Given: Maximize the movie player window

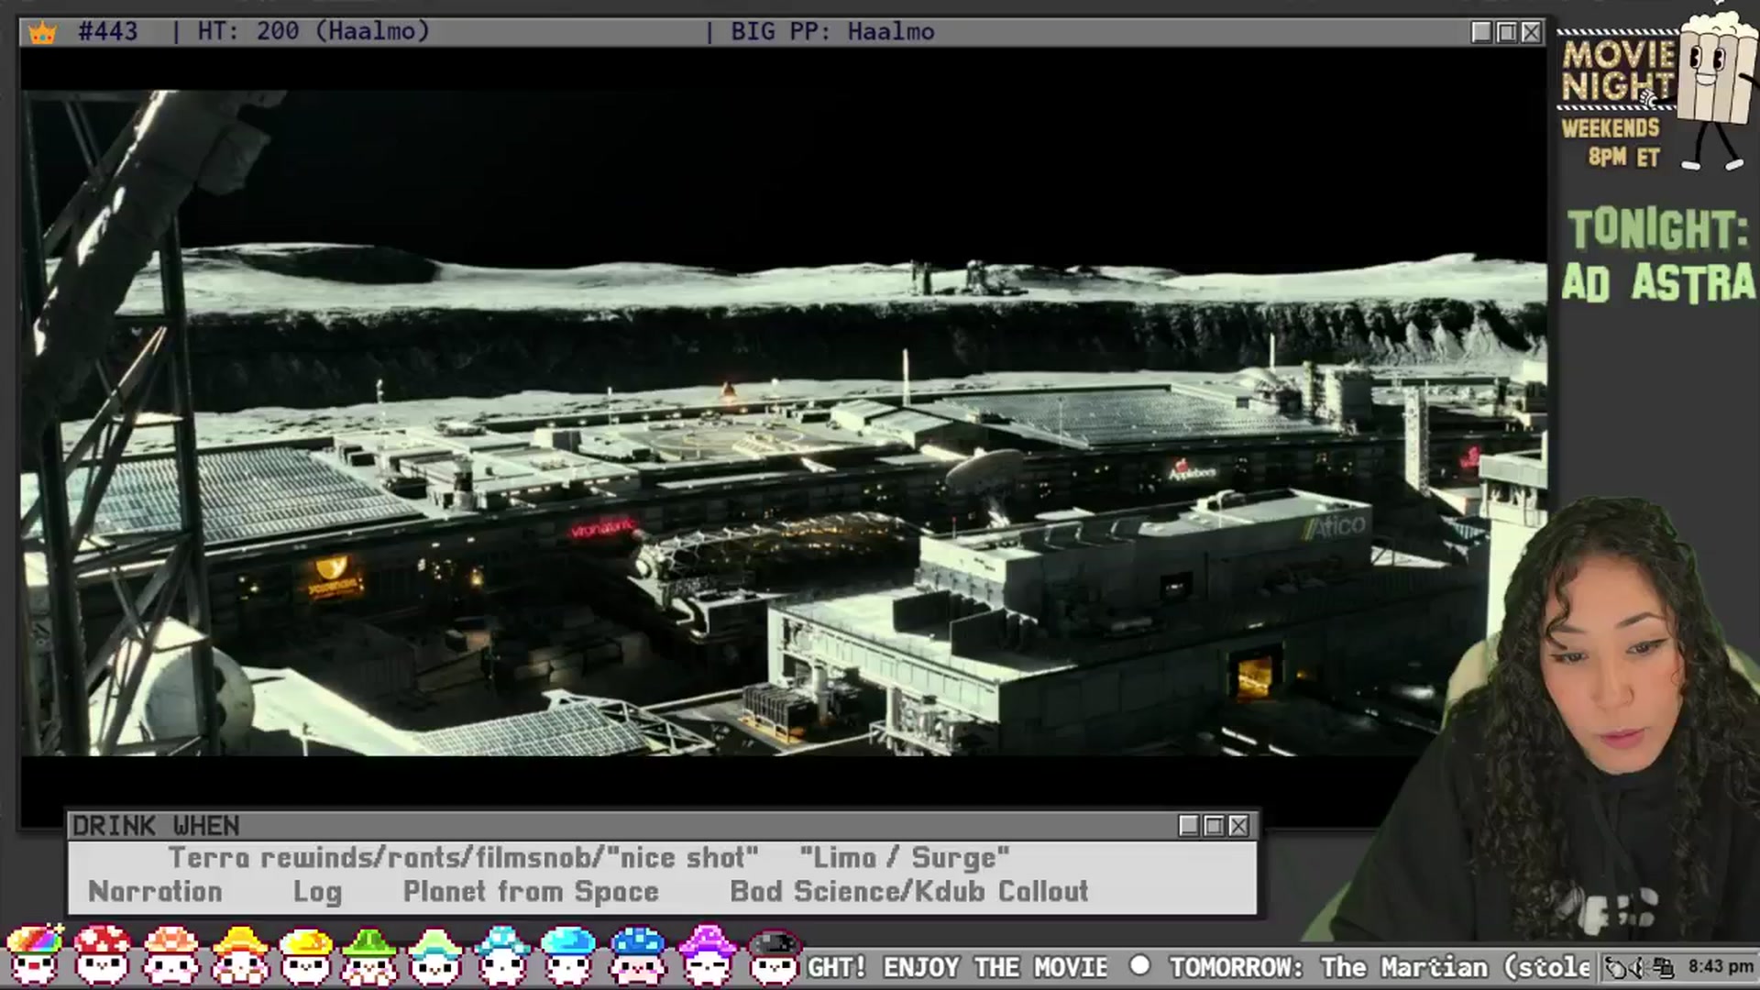Looking at the screenshot, I should click(x=1506, y=32).
